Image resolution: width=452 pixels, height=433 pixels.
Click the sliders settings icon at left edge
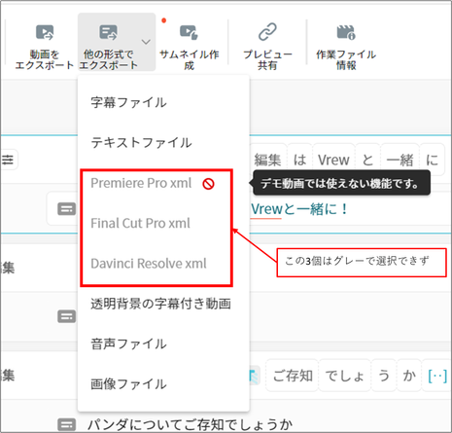pyautogui.click(x=8, y=160)
